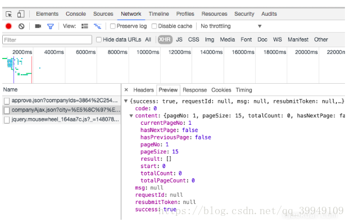Toggle the blue filter funnel icon

click(51, 26)
